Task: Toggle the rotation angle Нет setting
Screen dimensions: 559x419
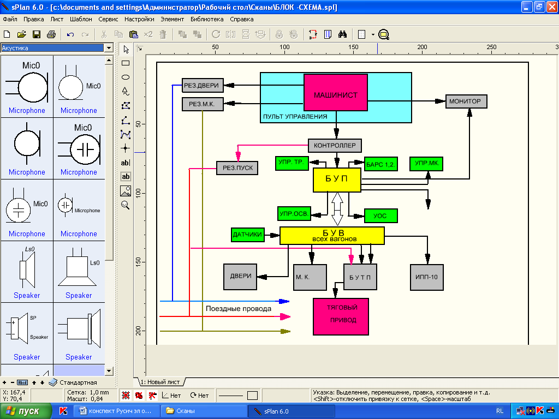Action: click(199, 395)
